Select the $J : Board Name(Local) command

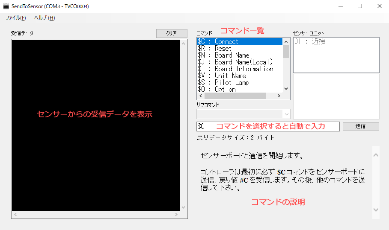tap(240, 62)
